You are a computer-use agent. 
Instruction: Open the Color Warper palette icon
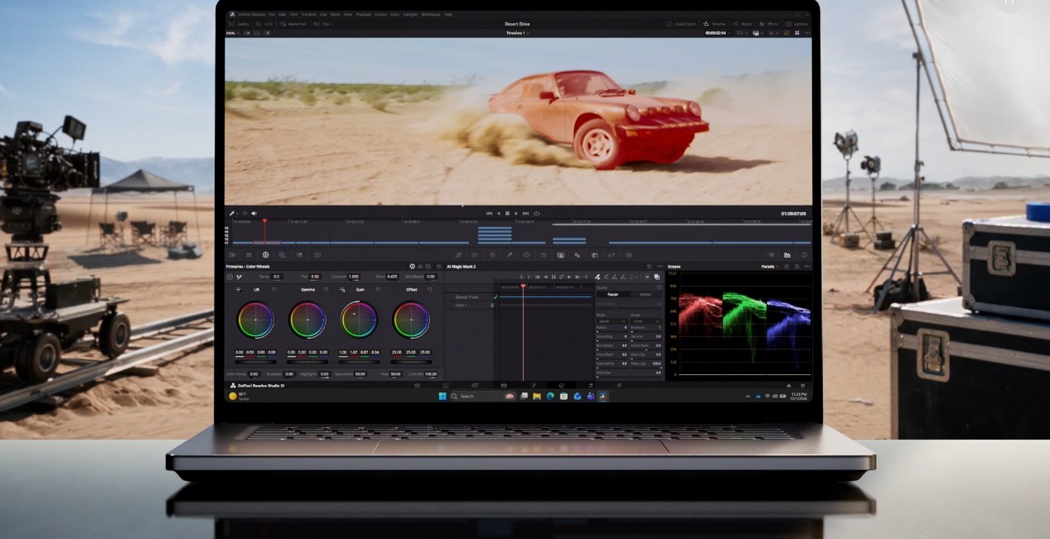coord(492,255)
